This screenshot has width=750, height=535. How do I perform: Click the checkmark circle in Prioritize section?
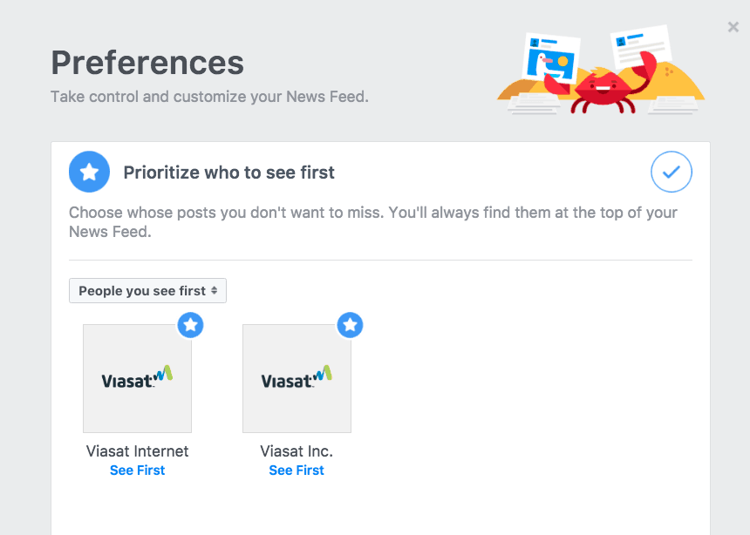tap(672, 172)
